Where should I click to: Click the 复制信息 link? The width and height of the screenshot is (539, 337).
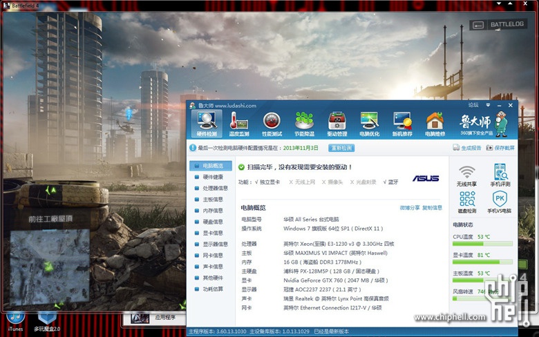click(432, 208)
